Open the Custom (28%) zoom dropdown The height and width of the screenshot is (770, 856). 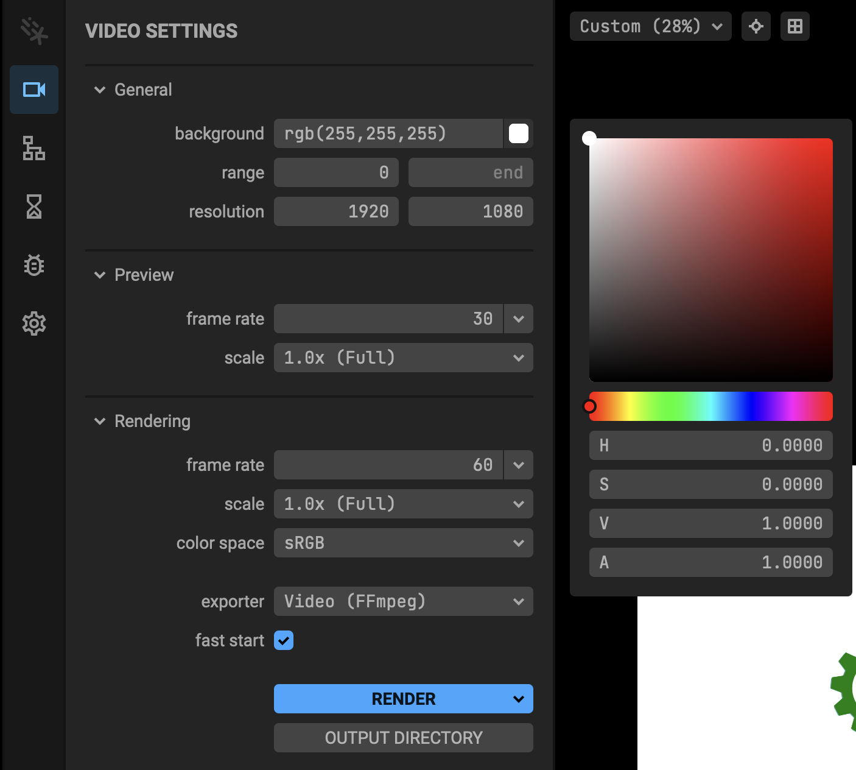coord(650,26)
